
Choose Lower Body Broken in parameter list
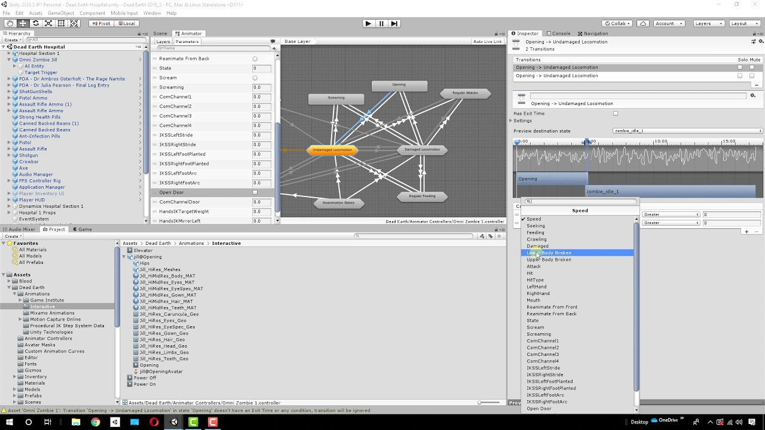(x=577, y=253)
